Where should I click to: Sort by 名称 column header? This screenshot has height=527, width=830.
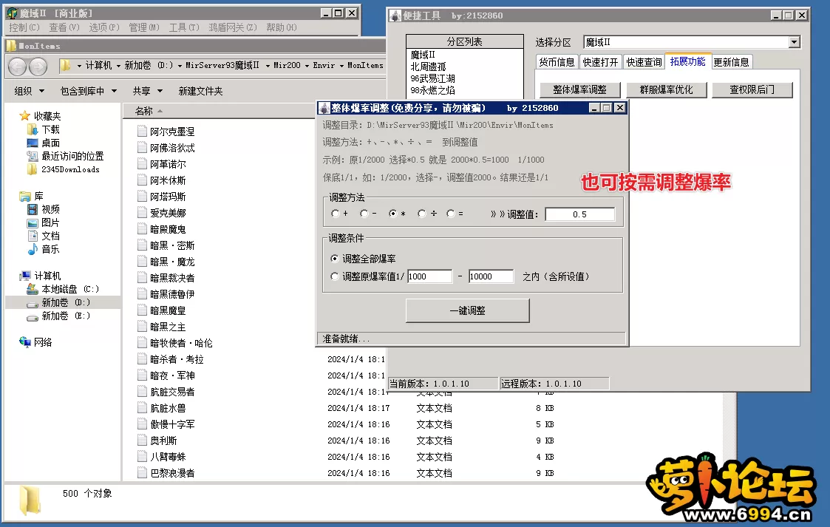point(144,111)
